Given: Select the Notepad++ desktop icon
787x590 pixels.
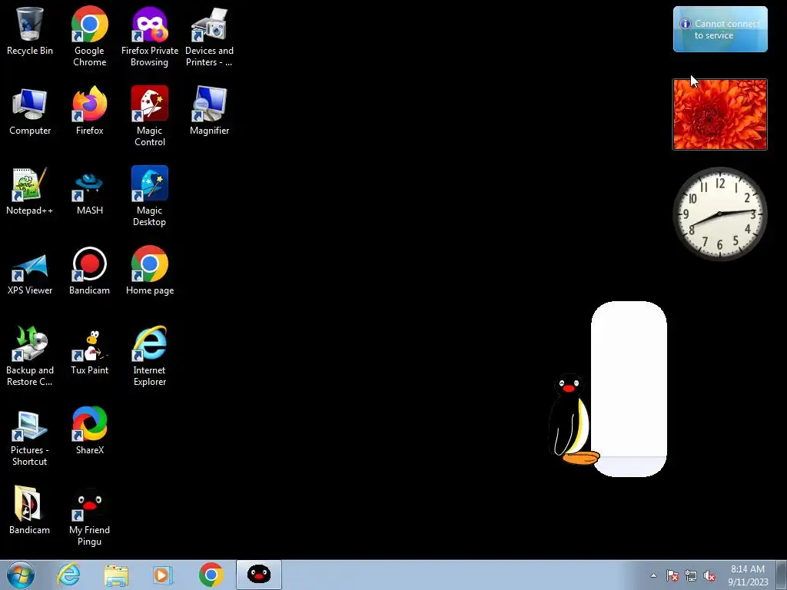Looking at the screenshot, I should point(30,191).
